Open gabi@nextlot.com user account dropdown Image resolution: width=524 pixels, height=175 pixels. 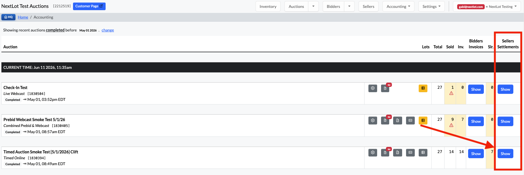click(487, 6)
